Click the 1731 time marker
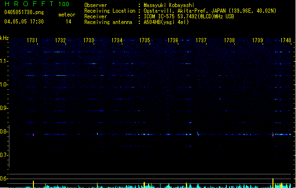Screen dimensions: 296x188 coord(32,40)
